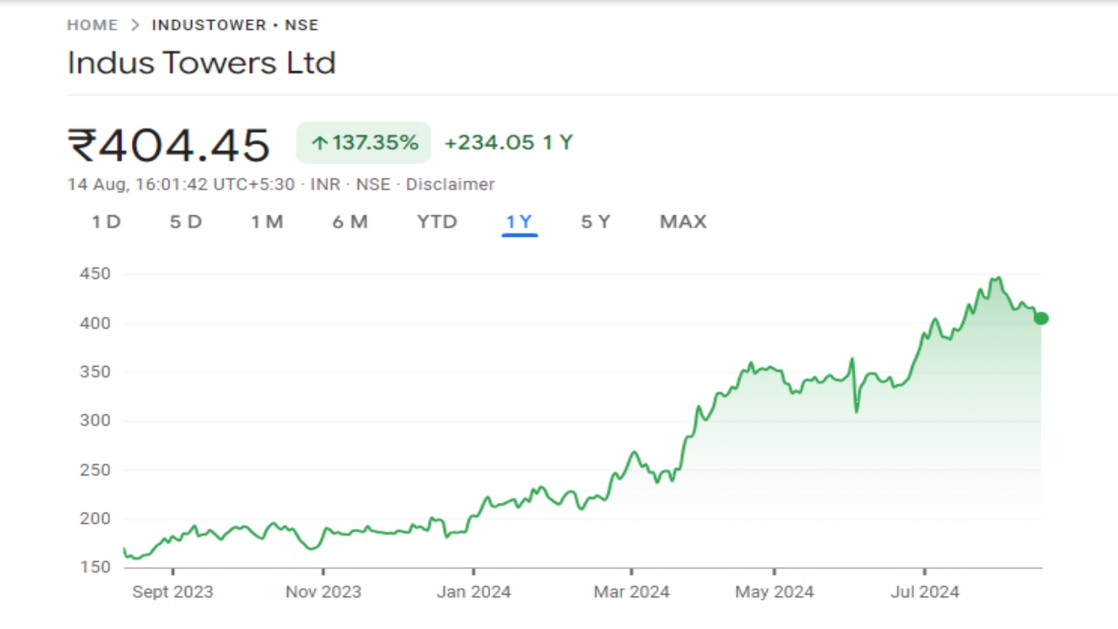1118x629 pixels.
Task: Click the green current price dot on chart
Action: 1041,319
